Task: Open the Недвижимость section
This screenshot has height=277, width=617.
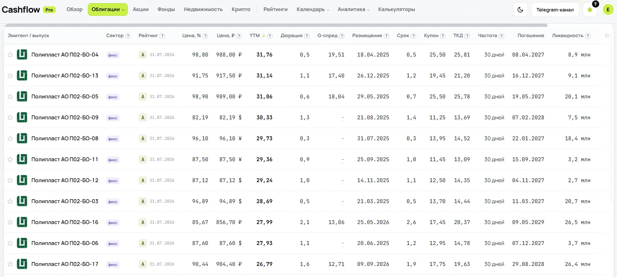Action: click(x=203, y=9)
